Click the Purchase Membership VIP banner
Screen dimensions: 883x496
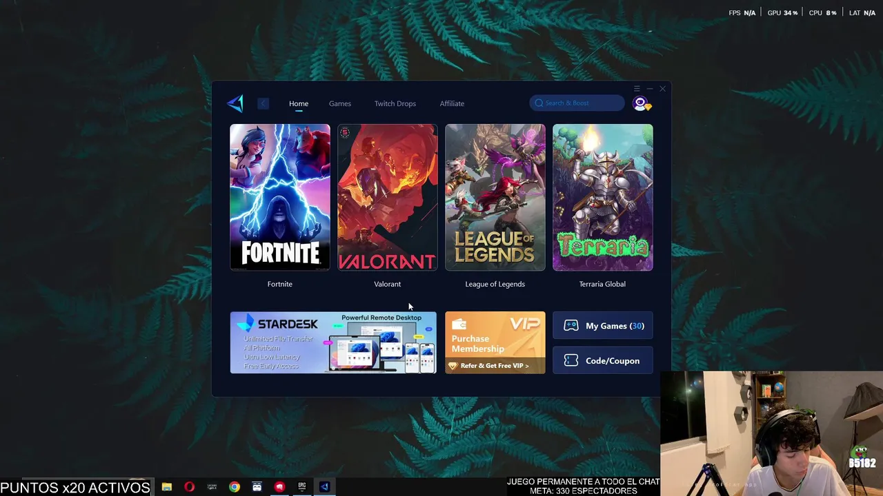point(495,342)
